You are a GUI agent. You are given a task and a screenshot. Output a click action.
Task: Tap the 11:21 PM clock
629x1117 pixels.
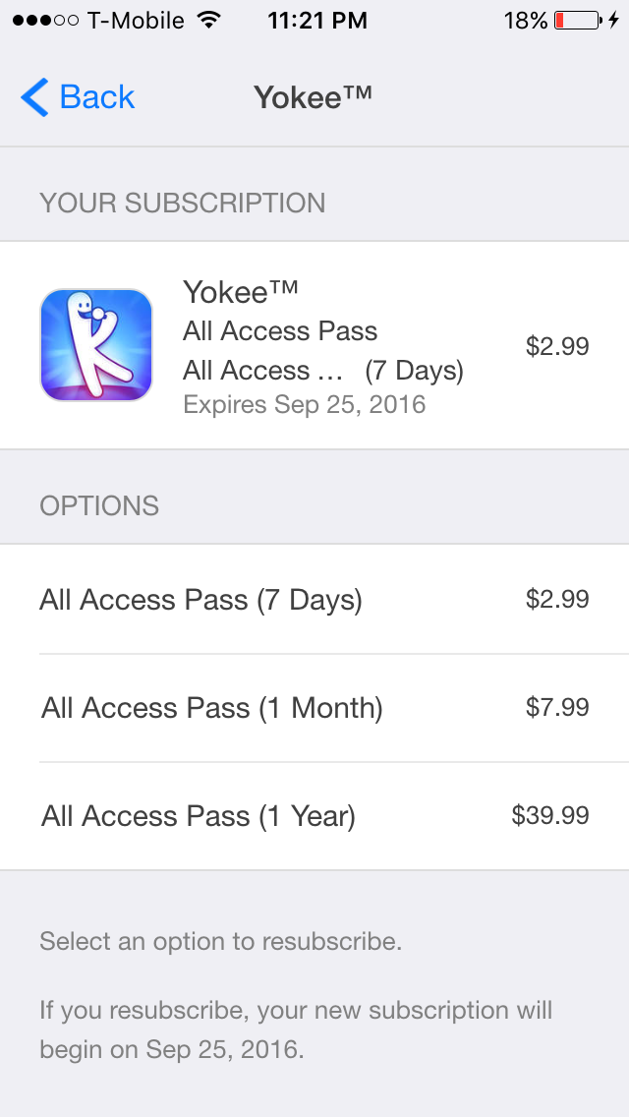pos(317,21)
